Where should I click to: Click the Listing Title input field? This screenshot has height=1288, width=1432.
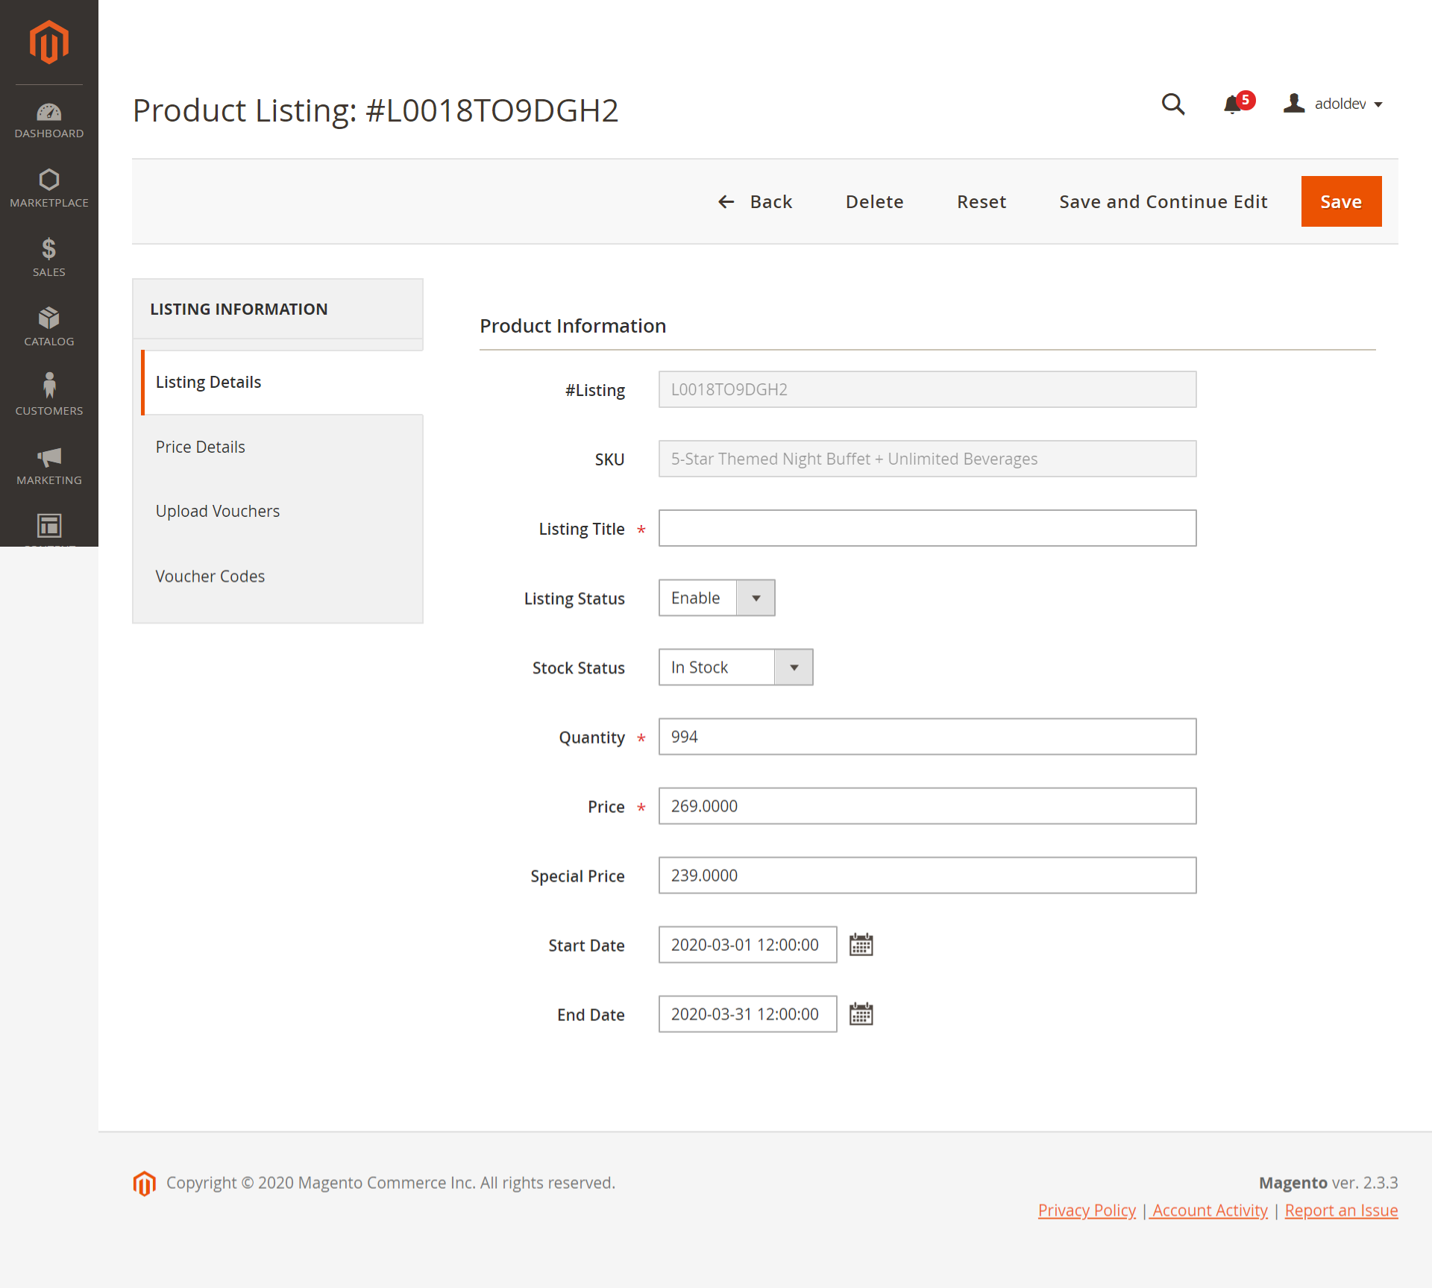tap(927, 529)
